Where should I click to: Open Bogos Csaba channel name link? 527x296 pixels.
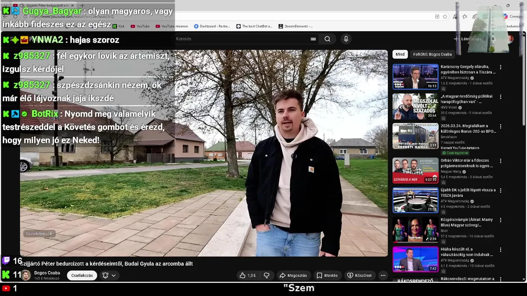(x=47, y=273)
